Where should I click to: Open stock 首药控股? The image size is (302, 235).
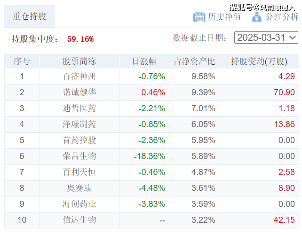(79, 140)
